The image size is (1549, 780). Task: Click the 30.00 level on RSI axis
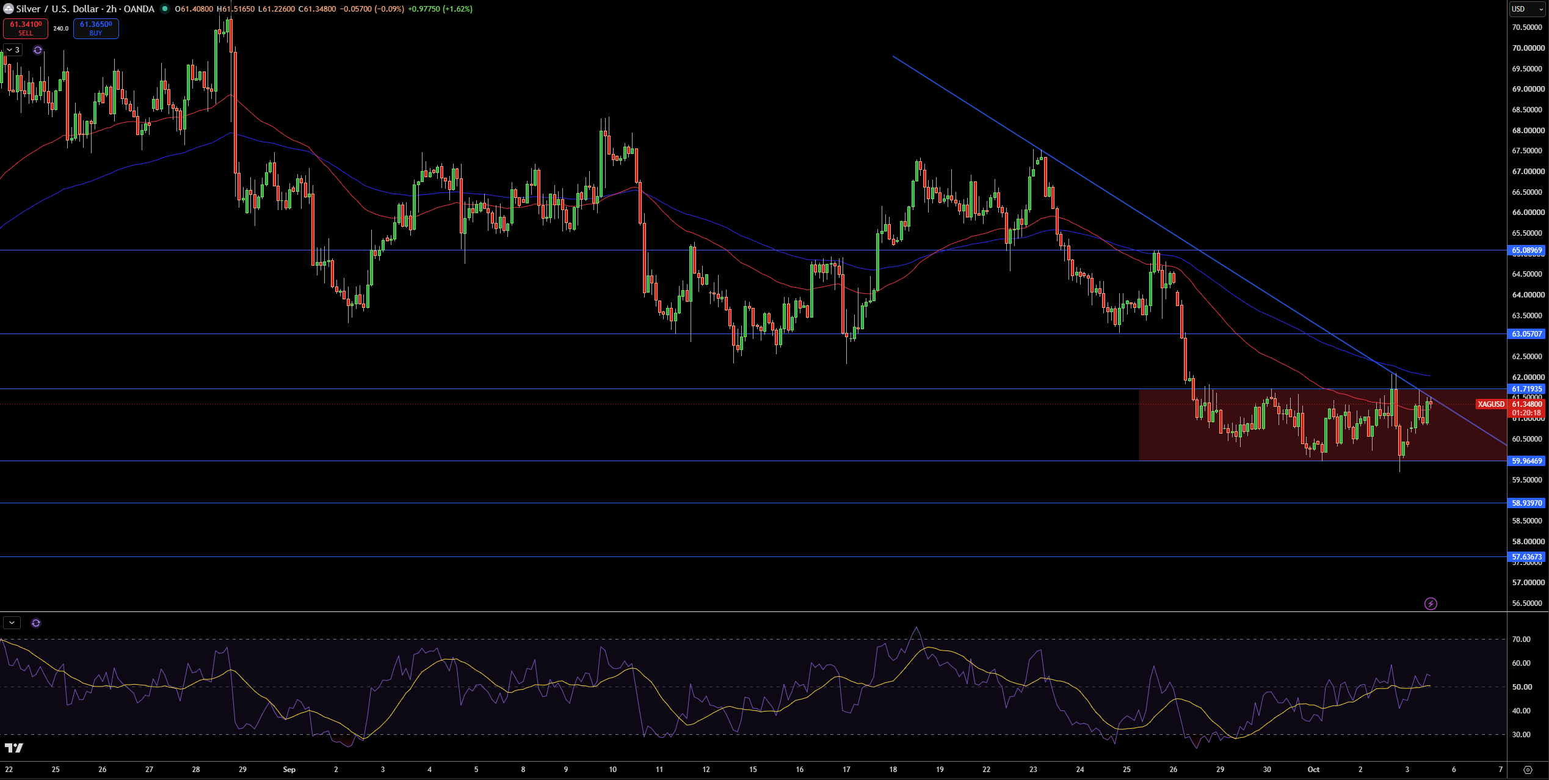[1521, 735]
